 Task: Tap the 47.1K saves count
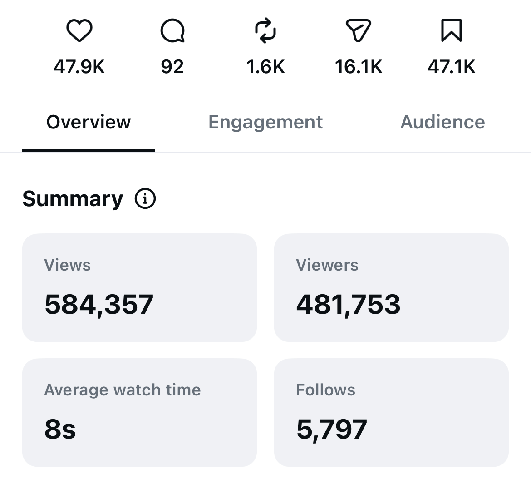[452, 66]
